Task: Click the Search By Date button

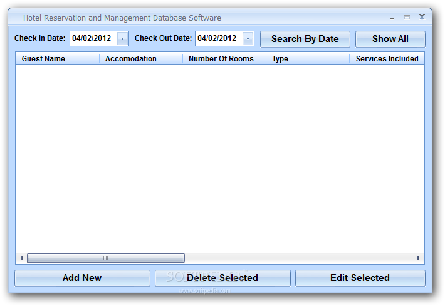Action: pos(305,39)
